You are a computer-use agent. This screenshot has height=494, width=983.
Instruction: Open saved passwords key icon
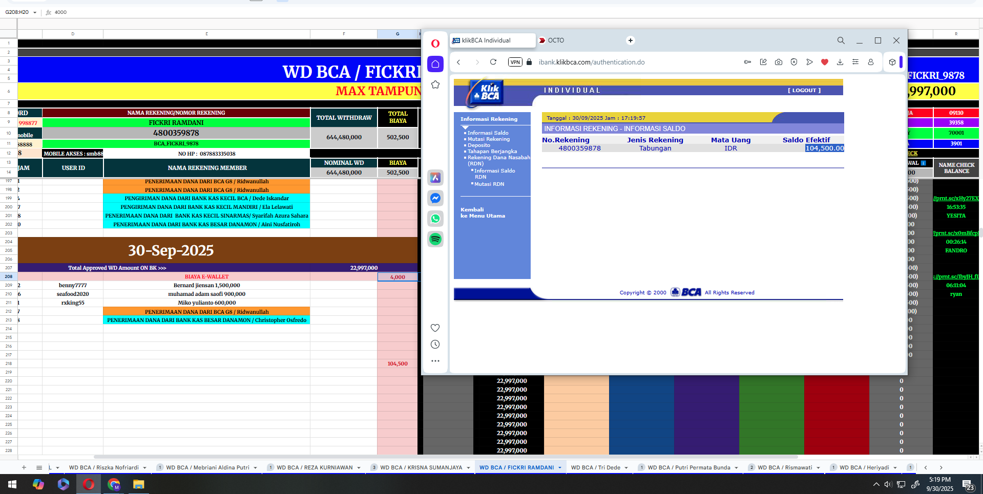(748, 62)
